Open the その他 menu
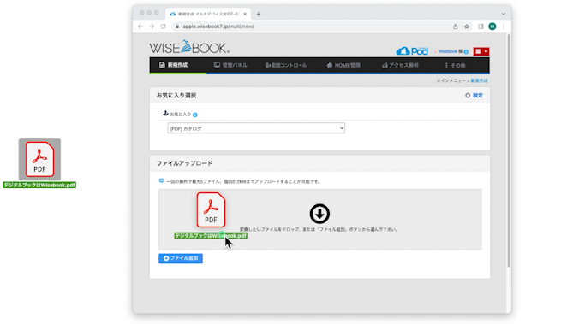The height and width of the screenshot is (324, 567). pyautogui.click(x=456, y=65)
